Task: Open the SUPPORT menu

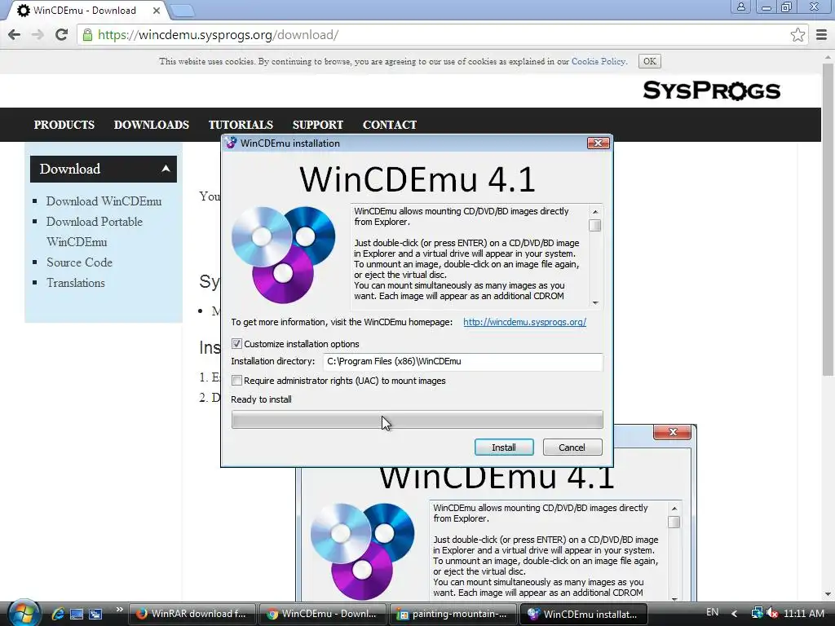Action: point(318,125)
